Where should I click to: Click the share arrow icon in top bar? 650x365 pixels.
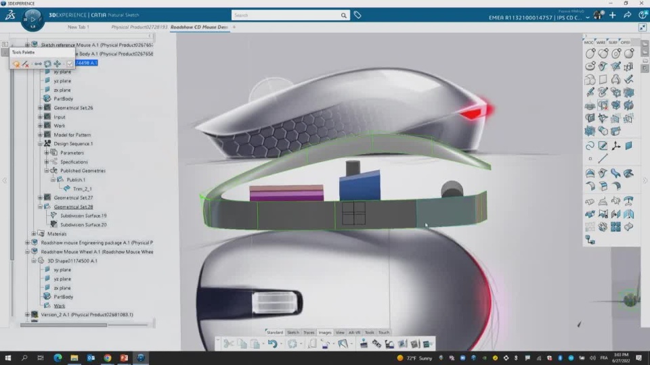click(x=628, y=16)
